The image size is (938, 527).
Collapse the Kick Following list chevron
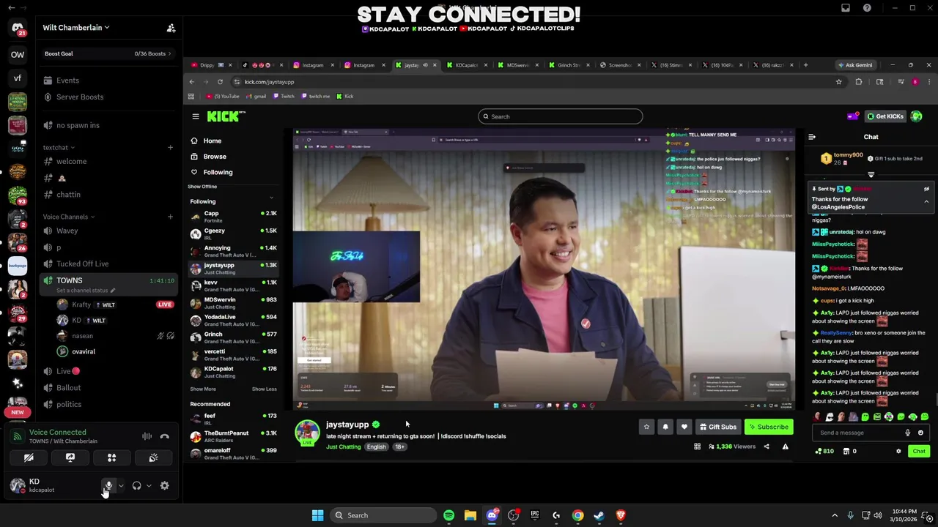tap(271, 198)
